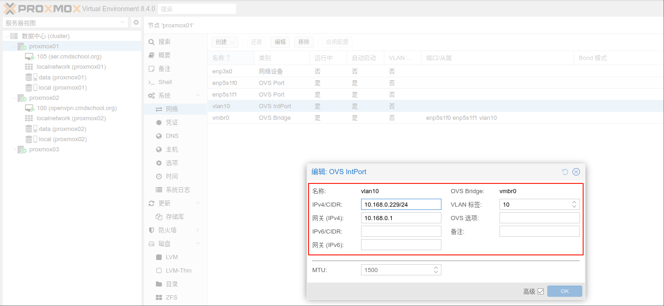Click the IPv6/CIDR input field

pyautogui.click(x=401, y=231)
